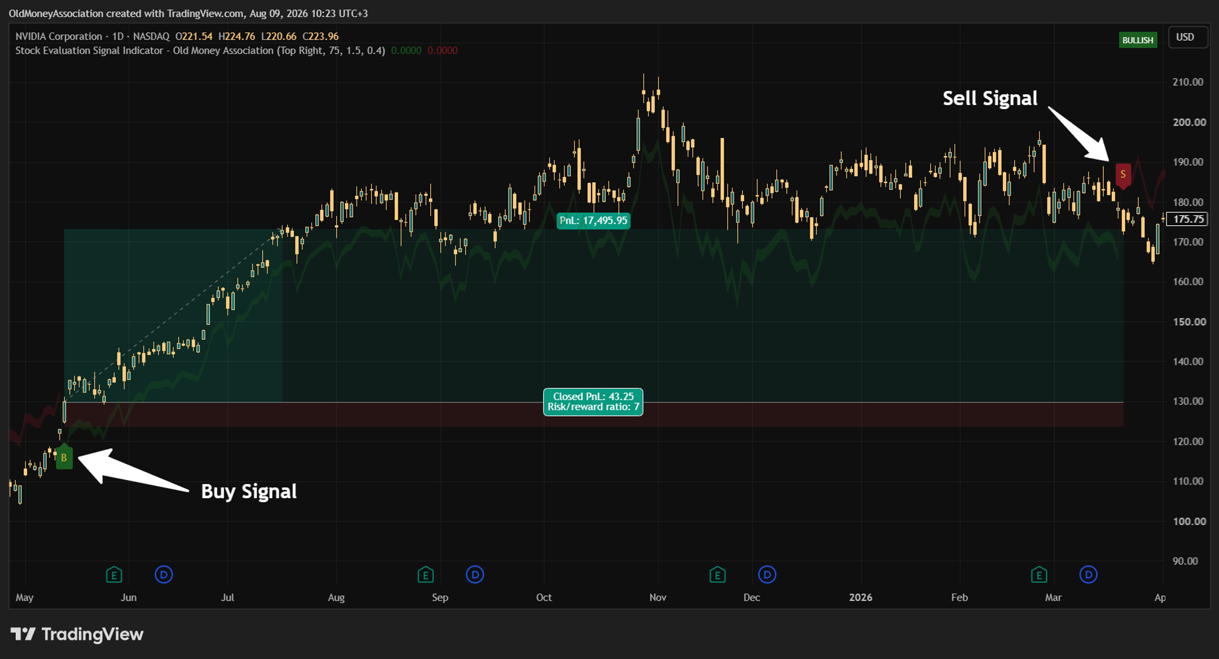Click the Dec label on time axis
Image resolution: width=1219 pixels, height=659 pixels.
coord(752,598)
